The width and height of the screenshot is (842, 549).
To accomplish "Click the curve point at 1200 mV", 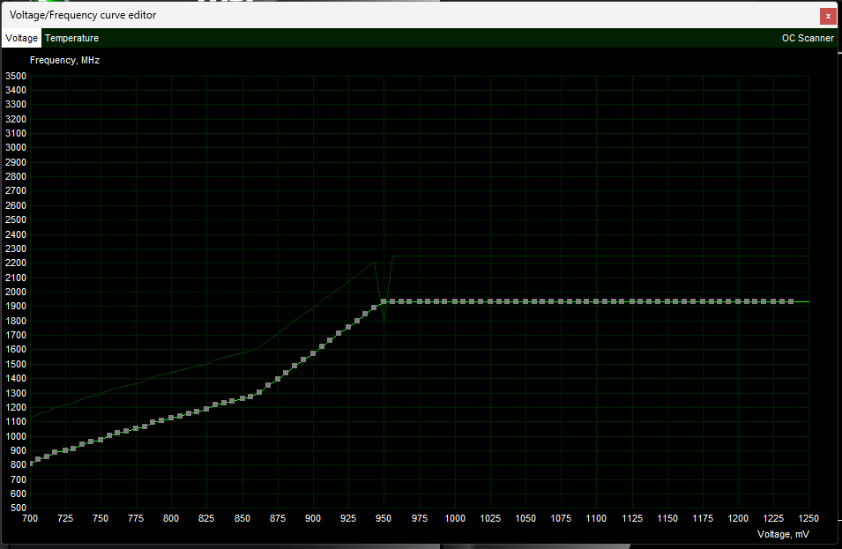I will [x=738, y=301].
